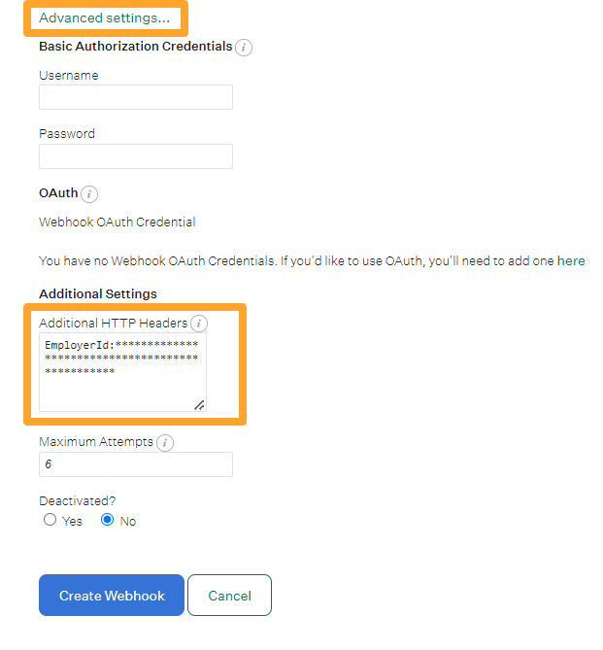Click the Password label text

click(67, 133)
